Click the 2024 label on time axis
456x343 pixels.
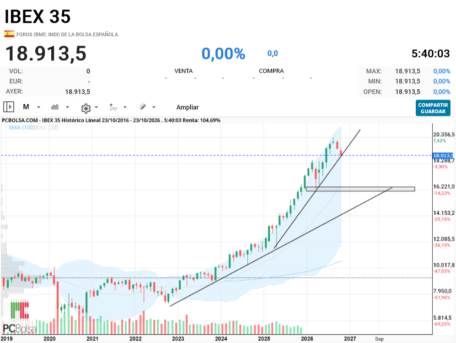click(221, 338)
